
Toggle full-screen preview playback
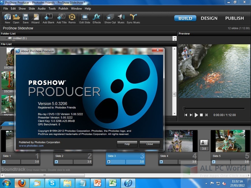[206, 115]
